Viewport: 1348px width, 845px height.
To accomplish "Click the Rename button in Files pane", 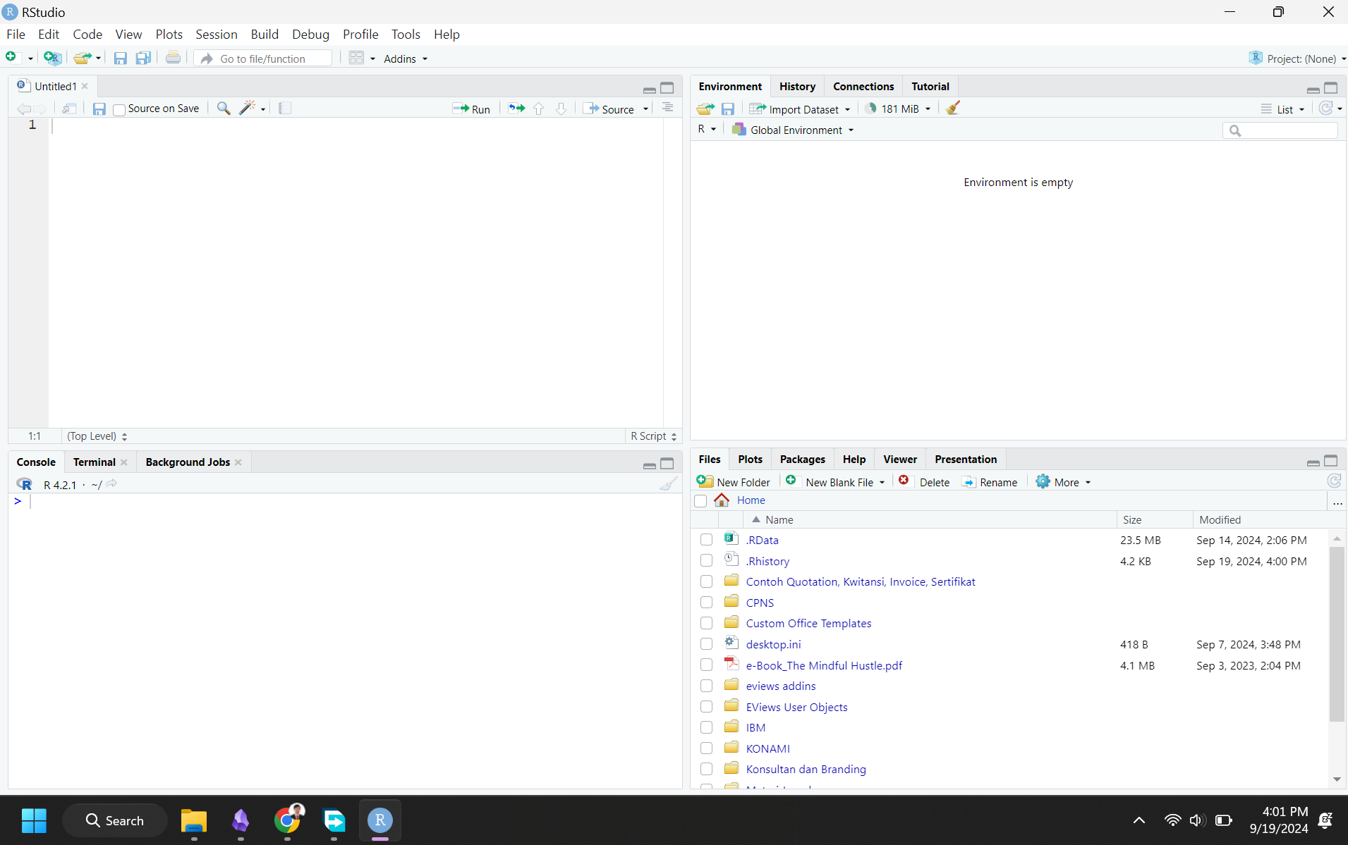I will [990, 482].
